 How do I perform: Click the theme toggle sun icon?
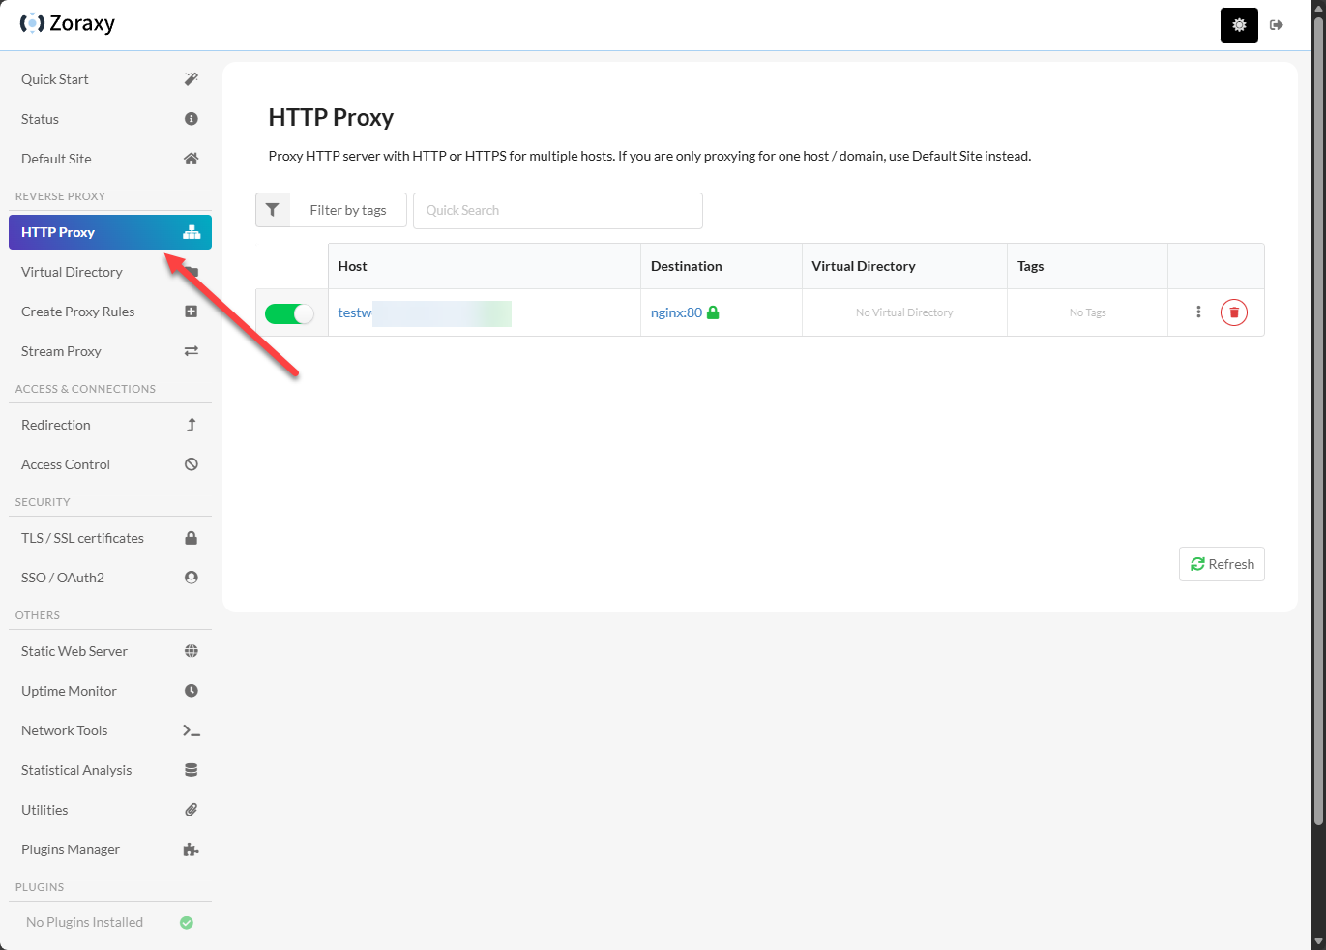[x=1239, y=25]
